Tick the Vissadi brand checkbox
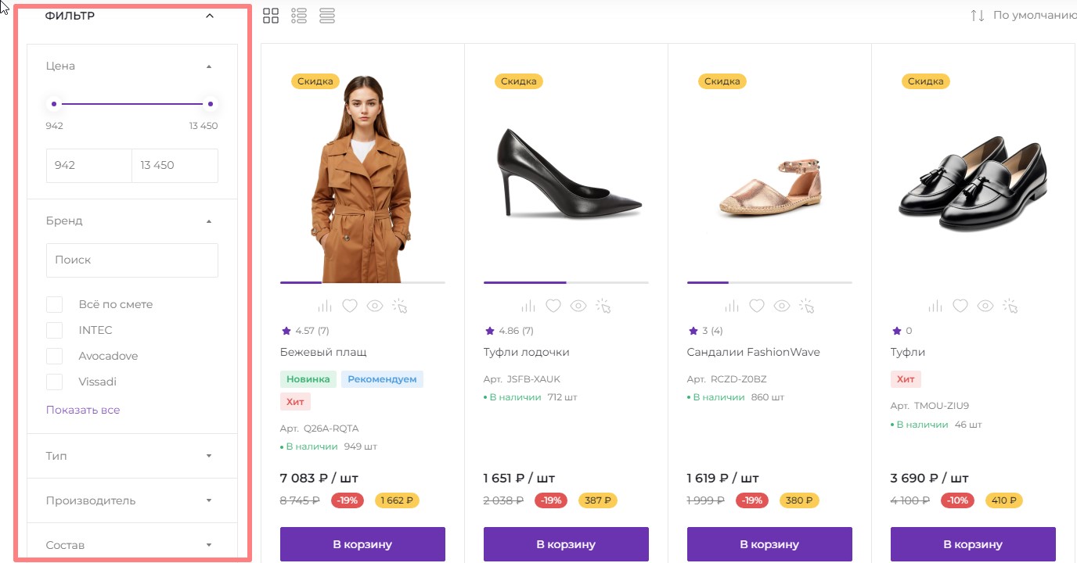This screenshot has height=563, width=1077. coord(54,382)
